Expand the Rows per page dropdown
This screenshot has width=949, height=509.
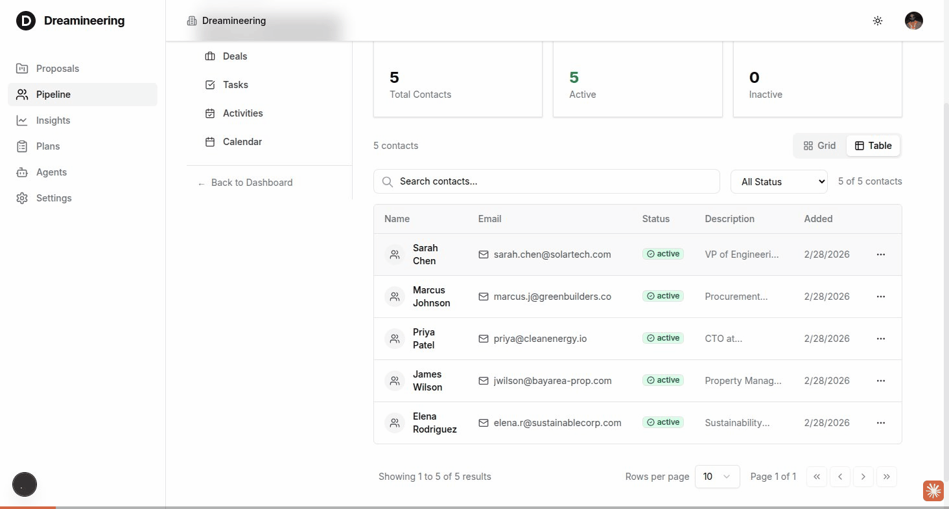717,477
